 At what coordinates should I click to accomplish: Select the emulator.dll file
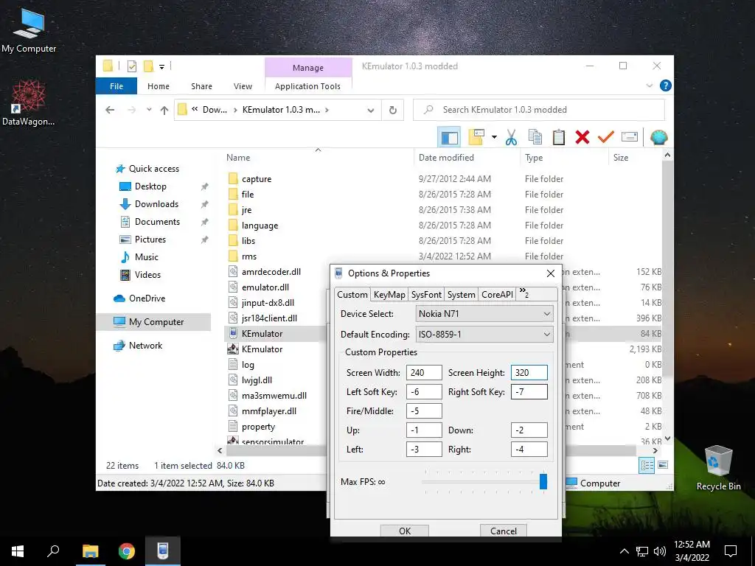(265, 287)
